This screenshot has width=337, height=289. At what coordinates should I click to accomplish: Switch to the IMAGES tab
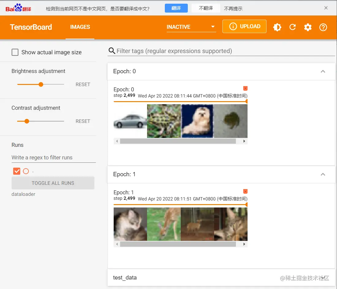click(x=80, y=27)
